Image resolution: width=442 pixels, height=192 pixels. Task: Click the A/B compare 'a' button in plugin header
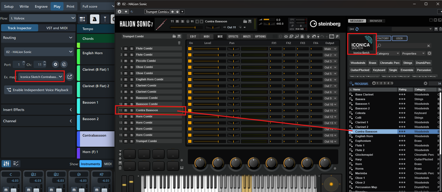[x=119, y=12]
